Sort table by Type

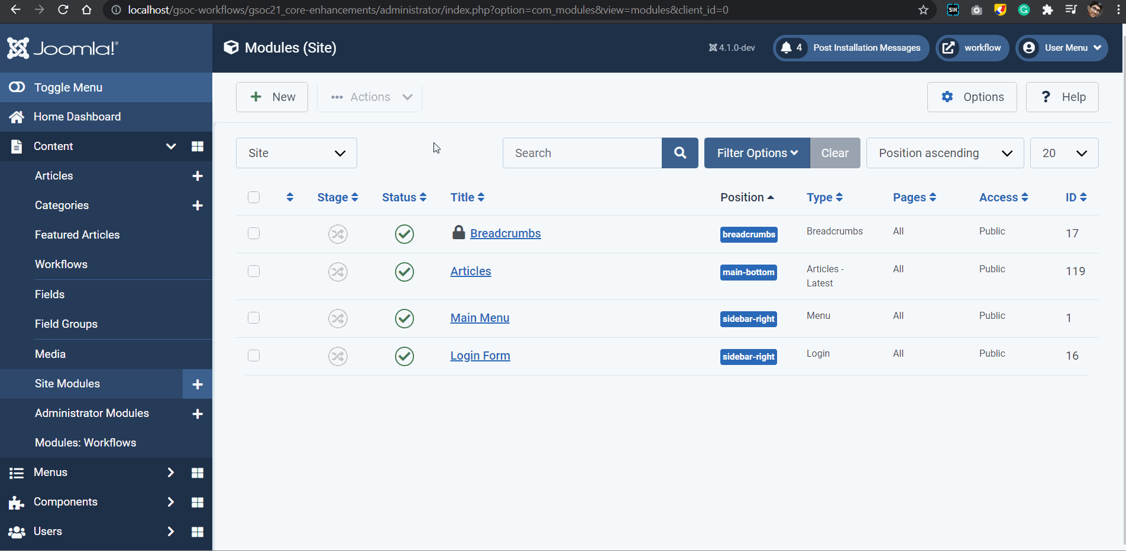pyautogui.click(x=825, y=197)
